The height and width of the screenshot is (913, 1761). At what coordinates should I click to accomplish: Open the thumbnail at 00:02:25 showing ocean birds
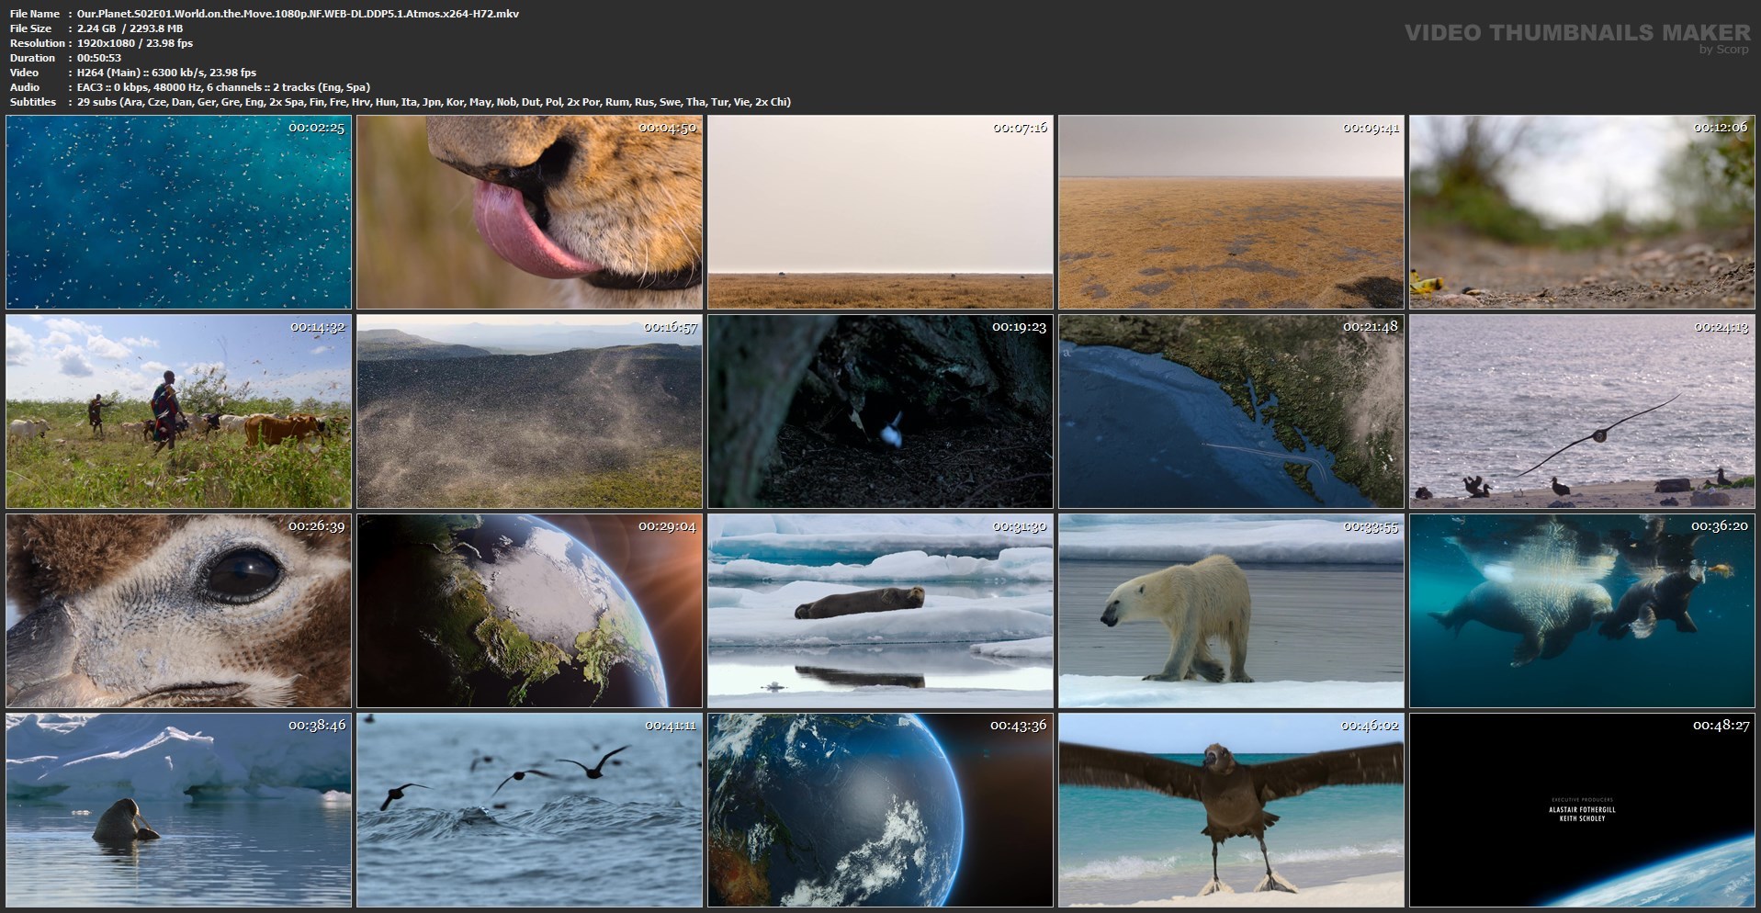coord(179,212)
